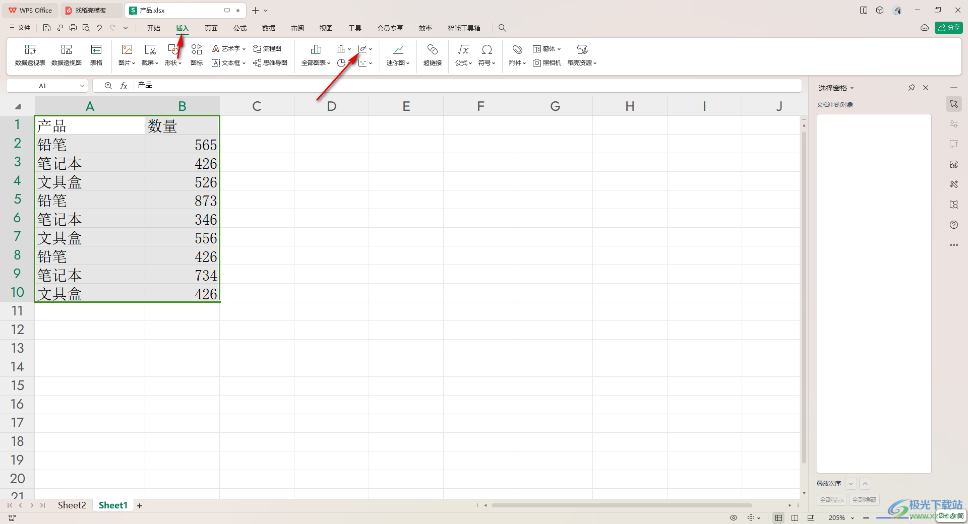Insert a 思维导图 mind map
968x524 pixels.
[x=270, y=63]
